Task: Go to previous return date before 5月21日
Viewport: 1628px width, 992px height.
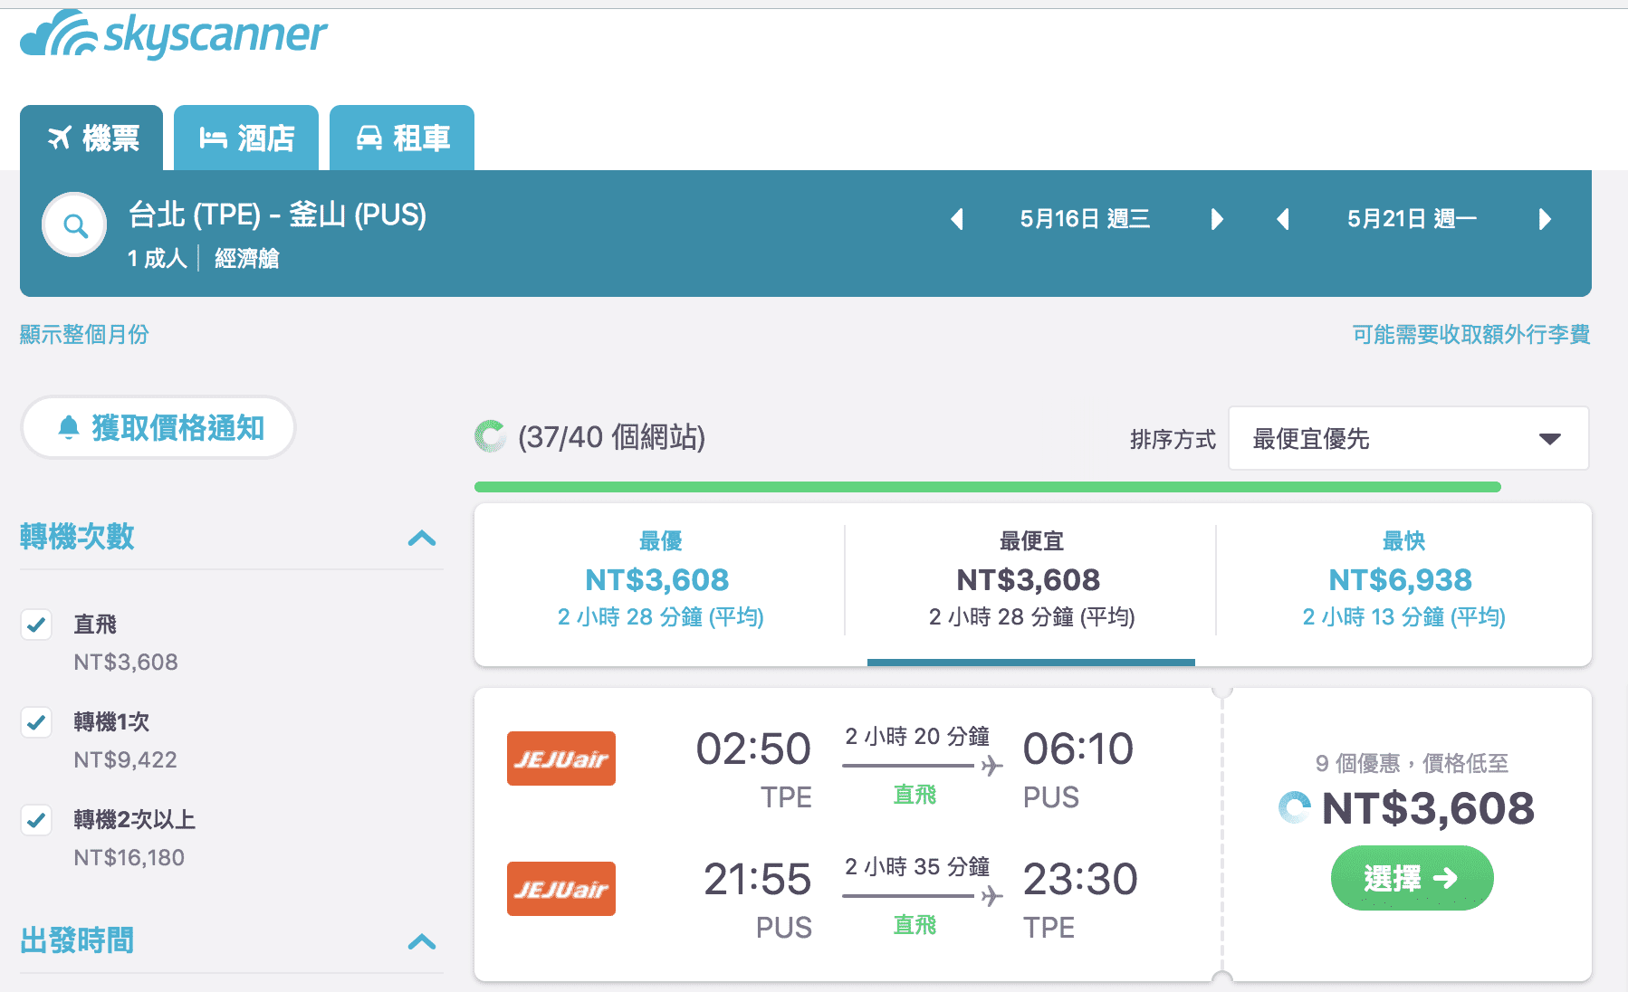Action: [x=1282, y=219]
